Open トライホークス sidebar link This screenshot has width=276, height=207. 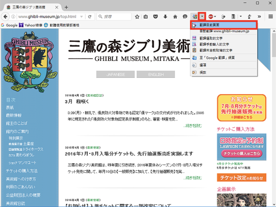coord(26,149)
